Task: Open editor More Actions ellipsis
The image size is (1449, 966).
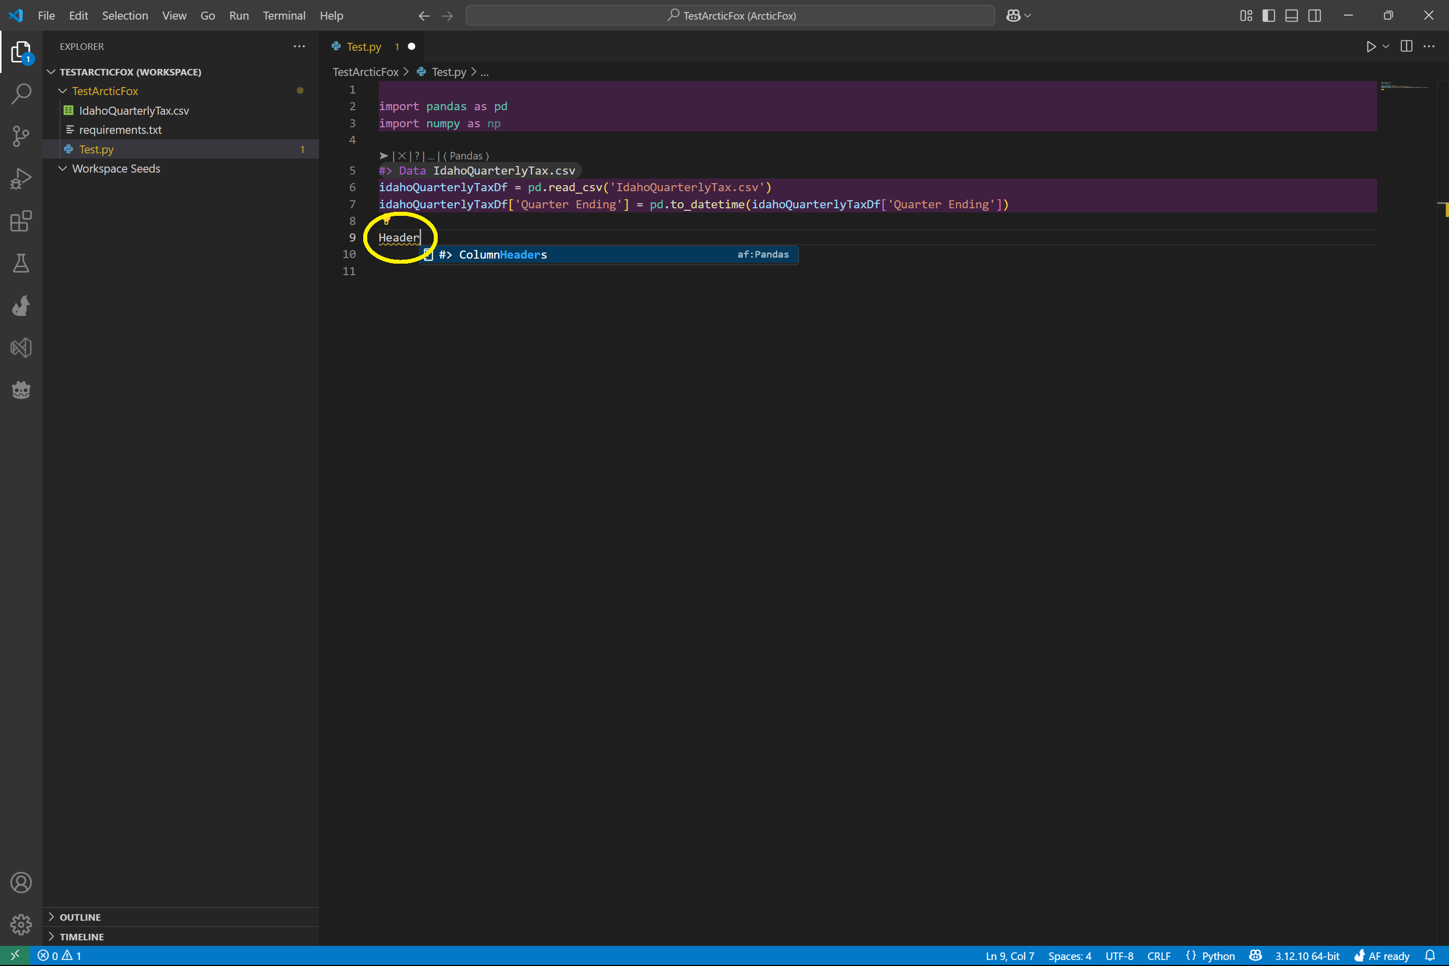Action: (x=1429, y=47)
